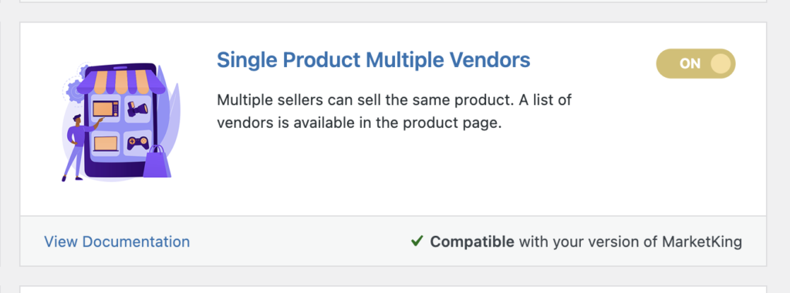Image resolution: width=790 pixels, height=293 pixels.
Task: Click the laptop icon in the illustration
Action: pyautogui.click(x=106, y=144)
